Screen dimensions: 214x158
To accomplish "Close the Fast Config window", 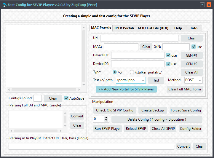I will 209,5.
